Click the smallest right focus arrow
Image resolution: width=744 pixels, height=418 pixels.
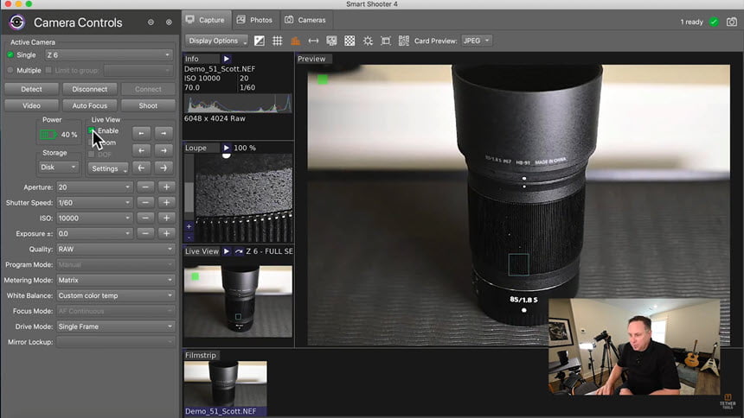pos(164,133)
